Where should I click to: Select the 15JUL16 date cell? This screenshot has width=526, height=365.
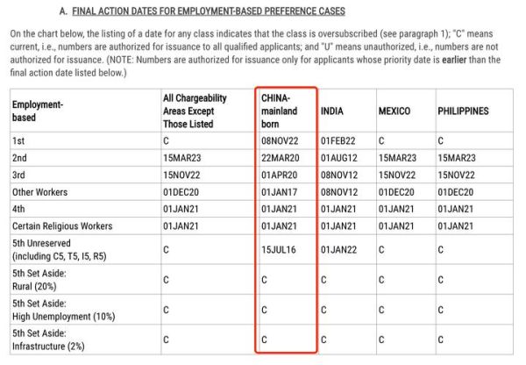279,249
